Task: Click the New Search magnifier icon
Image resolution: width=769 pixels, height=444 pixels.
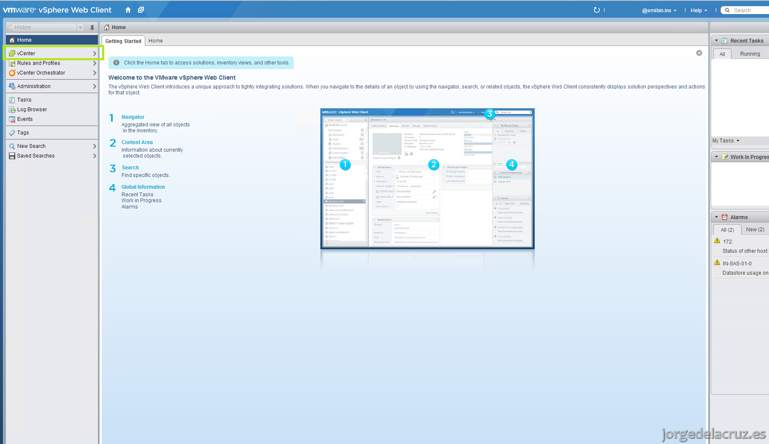Action: (12, 146)
